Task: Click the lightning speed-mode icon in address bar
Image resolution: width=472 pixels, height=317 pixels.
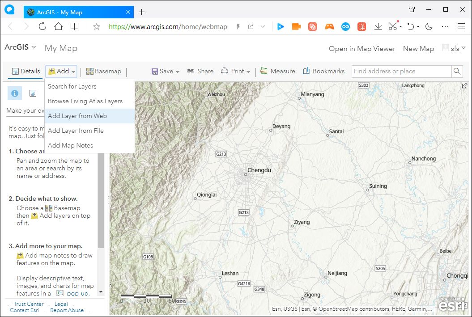Action: coord(238,27)
